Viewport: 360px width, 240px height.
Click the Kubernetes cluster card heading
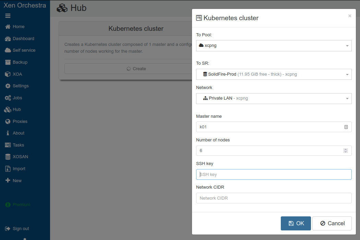tap(136, 29)
